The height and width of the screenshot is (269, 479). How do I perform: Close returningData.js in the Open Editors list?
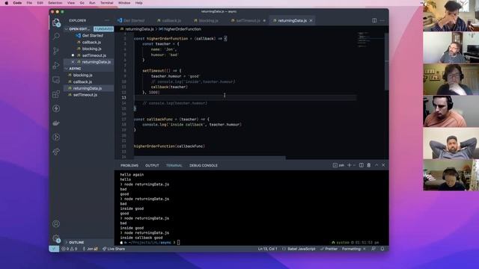73,62
